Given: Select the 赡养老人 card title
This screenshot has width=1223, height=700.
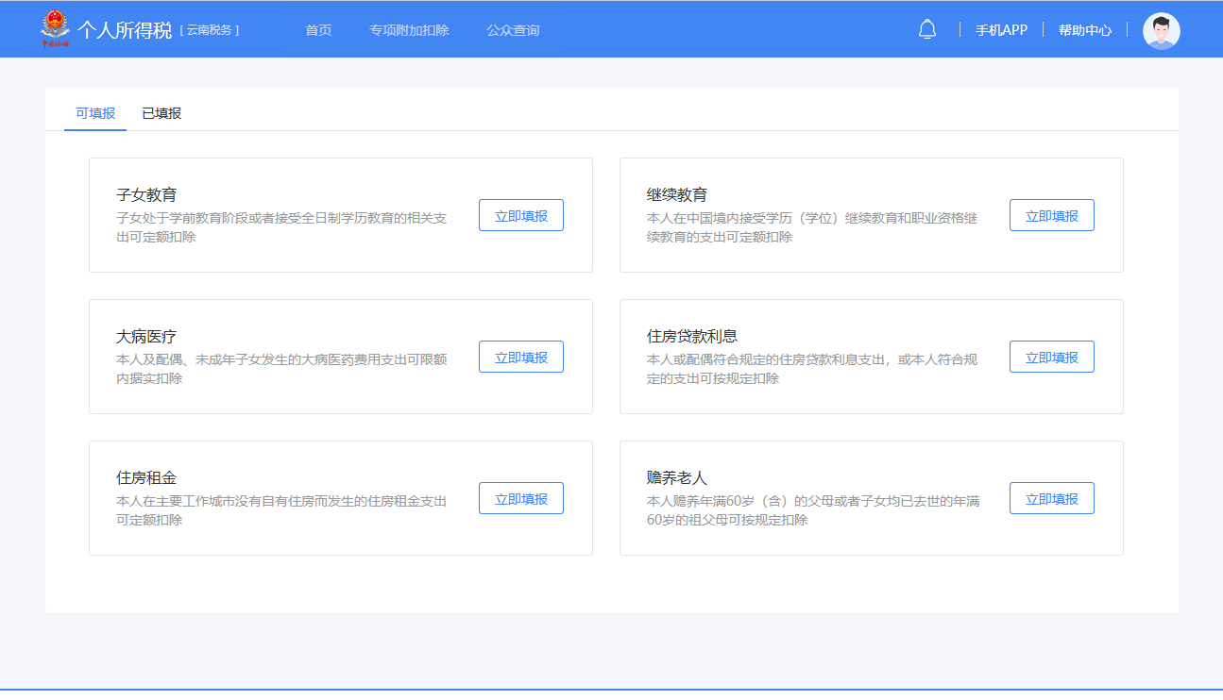Looking at the screenshot, I should pos(676,478).
